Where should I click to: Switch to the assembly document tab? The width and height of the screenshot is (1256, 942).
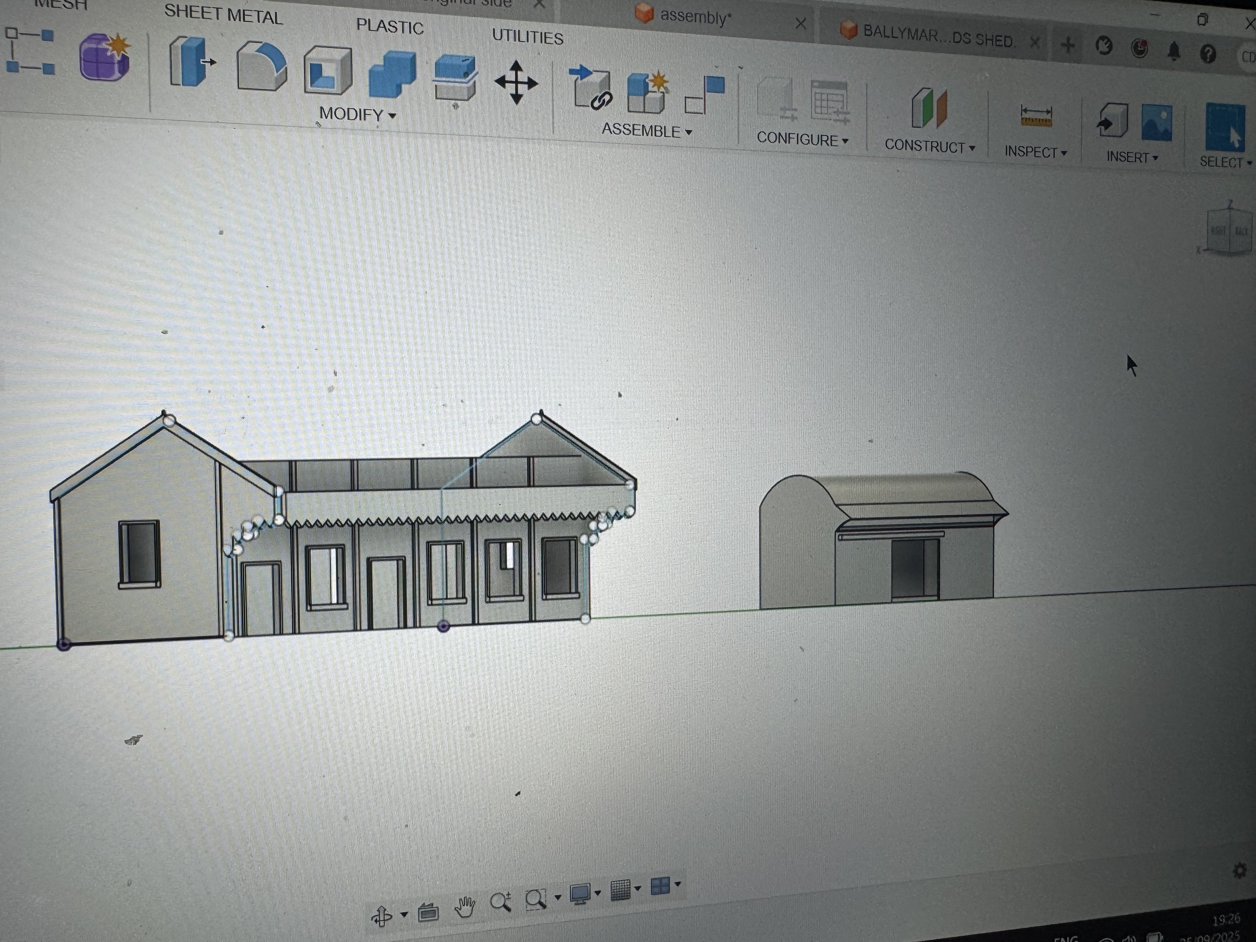[x=695, y=18]
